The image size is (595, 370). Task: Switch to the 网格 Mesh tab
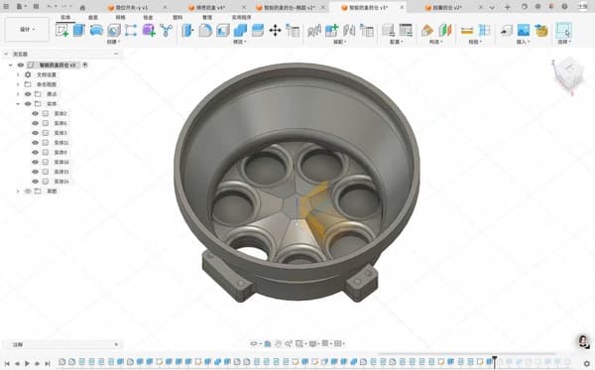120,17
